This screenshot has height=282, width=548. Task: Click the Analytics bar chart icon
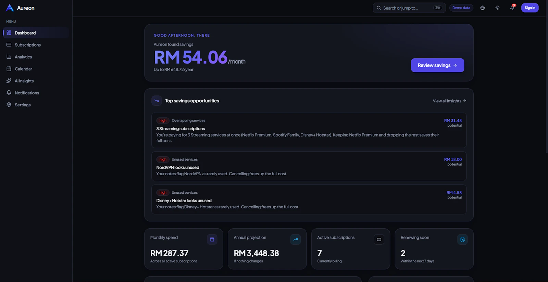[x=9, y=57]
